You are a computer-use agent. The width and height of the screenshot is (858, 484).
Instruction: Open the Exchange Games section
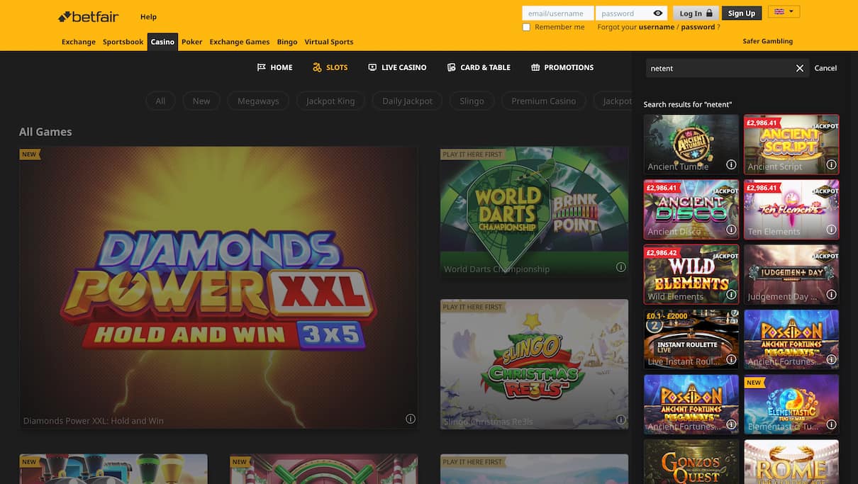pos(239,42)
